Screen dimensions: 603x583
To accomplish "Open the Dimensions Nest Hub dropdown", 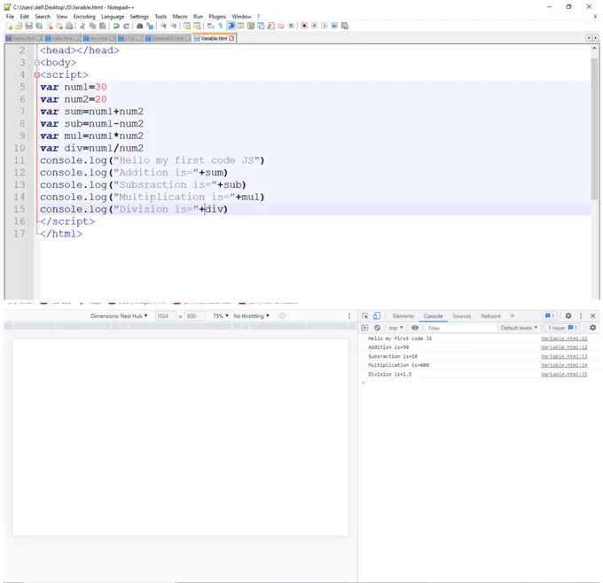I will point(119,316).
